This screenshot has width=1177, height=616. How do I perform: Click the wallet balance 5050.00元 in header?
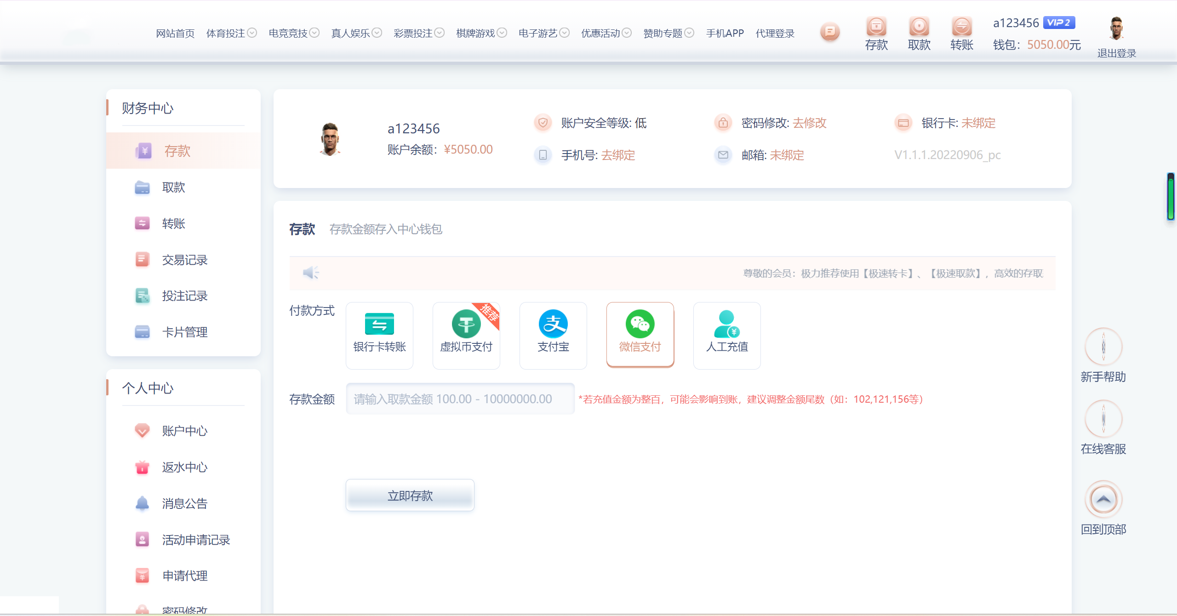pos(1054,45)
